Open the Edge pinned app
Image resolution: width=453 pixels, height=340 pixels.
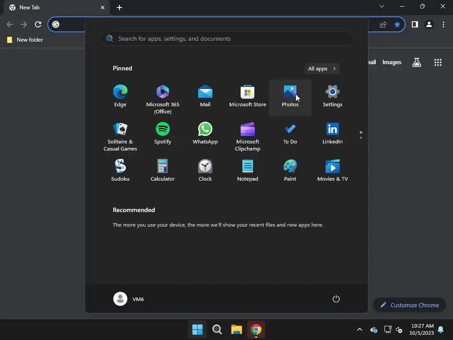[x=120, y=97]
